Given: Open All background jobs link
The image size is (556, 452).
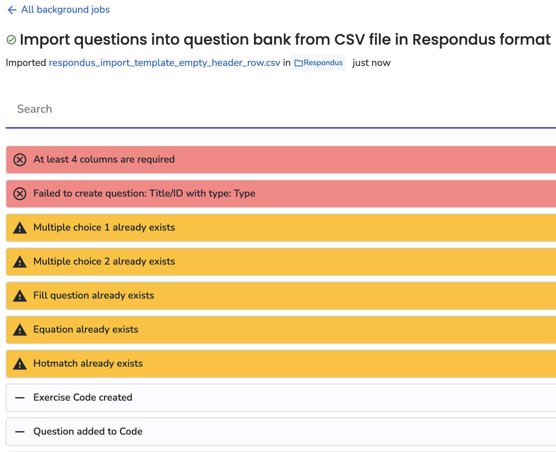Looking at the screenshot, I should (66, 10).
